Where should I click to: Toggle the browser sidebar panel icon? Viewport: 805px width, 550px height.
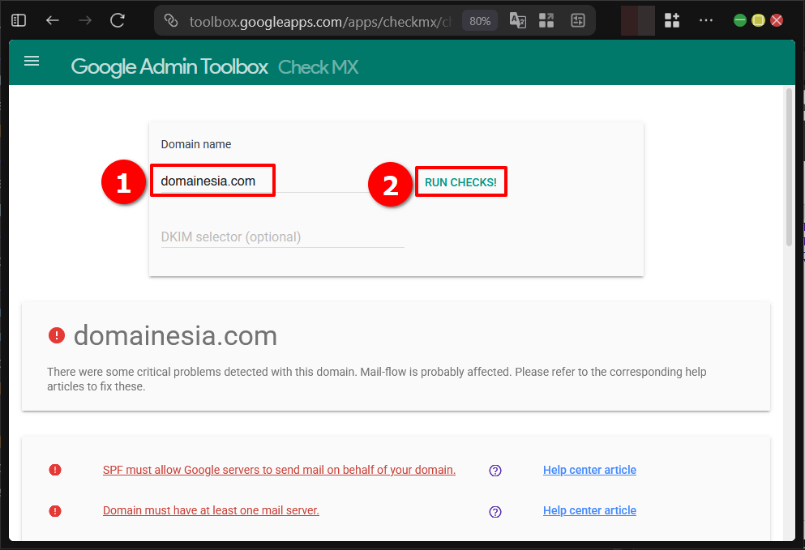[x=18, y=19]
